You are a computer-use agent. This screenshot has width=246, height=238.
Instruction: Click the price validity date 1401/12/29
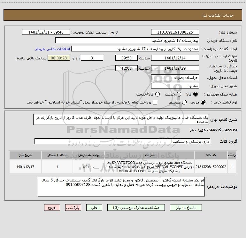coord(175,68)
